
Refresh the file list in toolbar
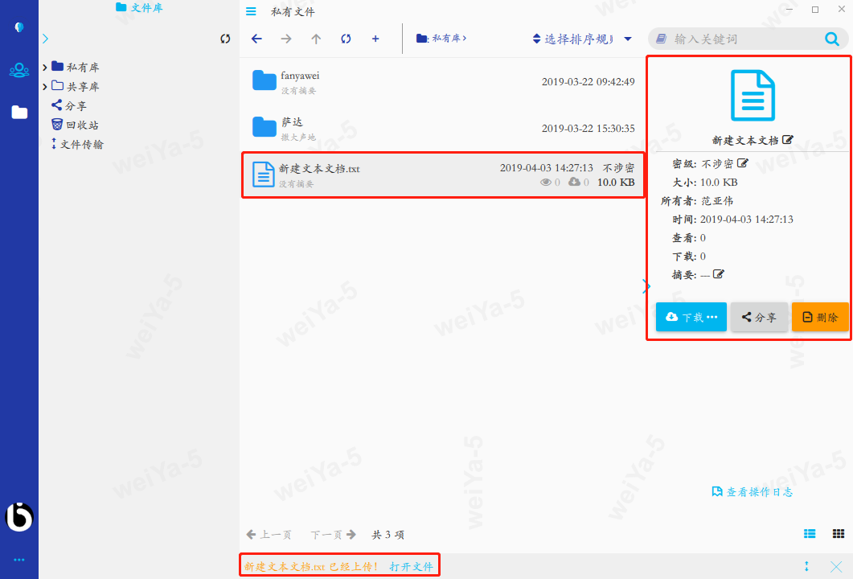click(x=346, y=39)
